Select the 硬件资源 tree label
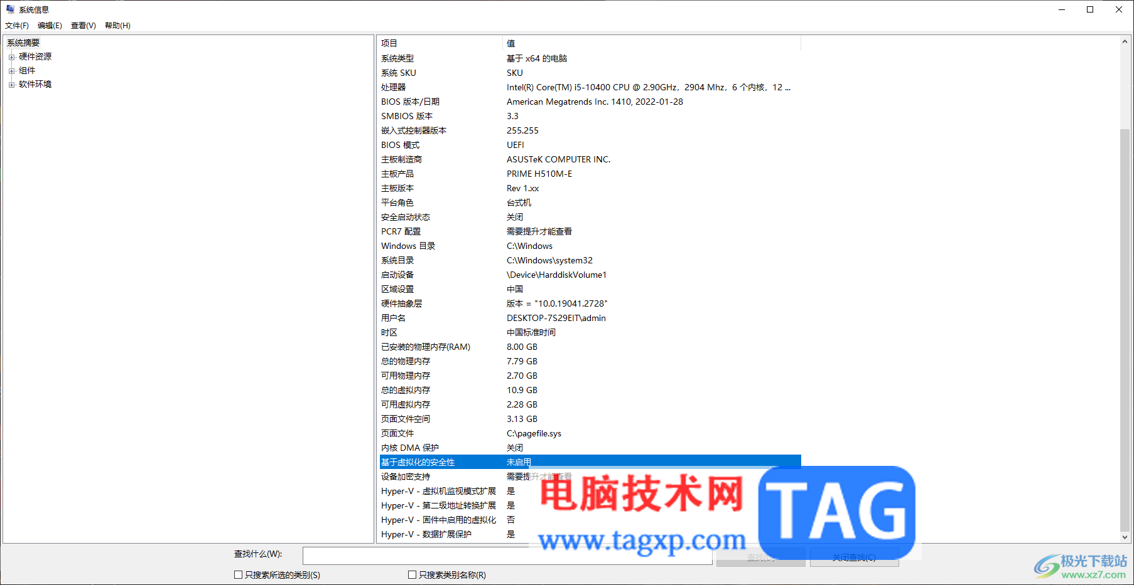This screenshot has width=1134, height=585. [x=35, y=56]
